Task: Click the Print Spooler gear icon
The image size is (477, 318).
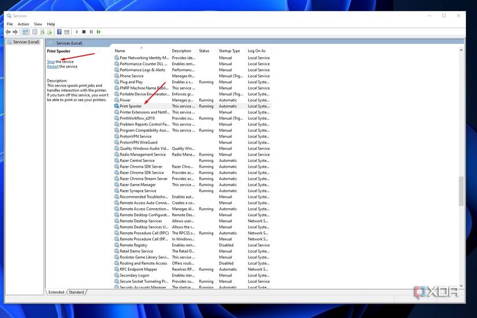Action: pyautogui.click(x=117, y=106)
